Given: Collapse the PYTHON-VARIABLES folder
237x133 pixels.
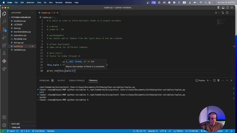Looking at the screenshot, I should tap(21, 17).
